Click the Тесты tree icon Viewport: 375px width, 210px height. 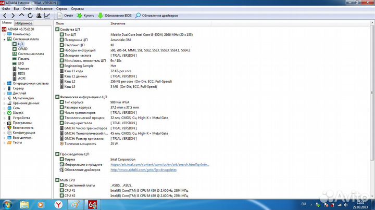(9, 142)
